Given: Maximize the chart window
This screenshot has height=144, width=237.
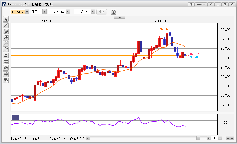Looking at the screenshot, I should pyautogui.click(x=225, y=4).
